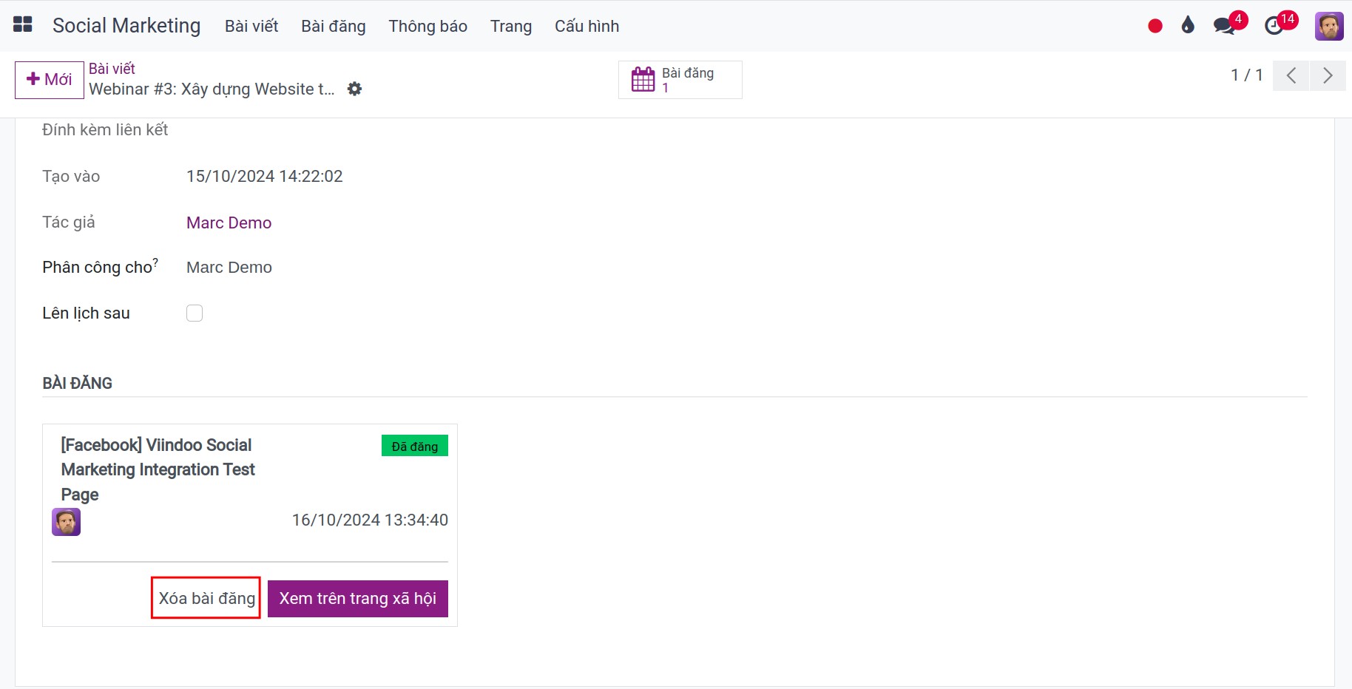The height and width of the screenshot is (689, 1352).
Task: Click the Facebook Viindoo Social Marketing page title
Action: (x=158, y=469)
